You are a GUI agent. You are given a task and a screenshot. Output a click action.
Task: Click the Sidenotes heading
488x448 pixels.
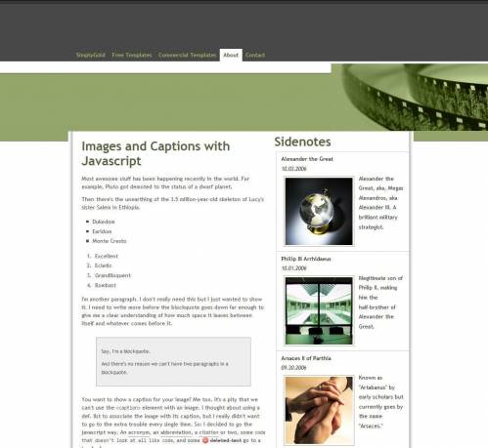(302, 142)
